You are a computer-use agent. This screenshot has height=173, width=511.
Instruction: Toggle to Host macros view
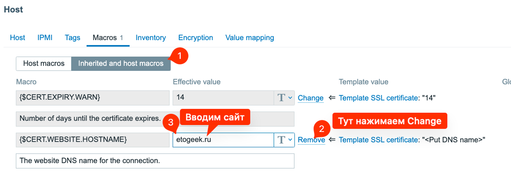pyautogui.click(x=44, y=63)
